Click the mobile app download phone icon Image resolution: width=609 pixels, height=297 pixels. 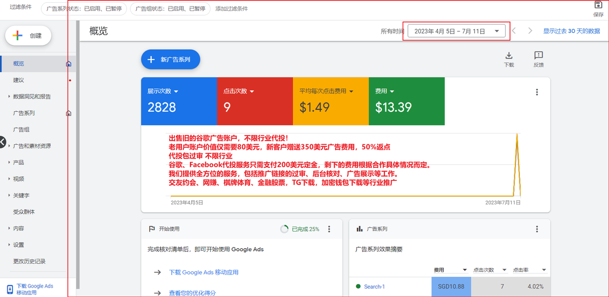[x=10, y=289]
